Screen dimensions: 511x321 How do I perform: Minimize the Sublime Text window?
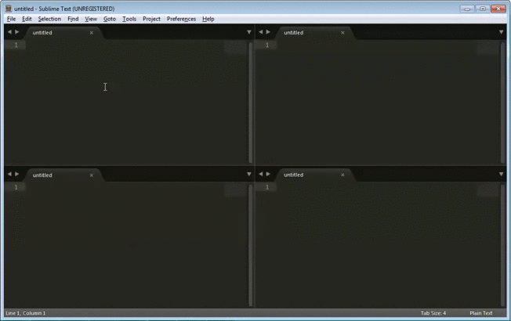point(467,9)
